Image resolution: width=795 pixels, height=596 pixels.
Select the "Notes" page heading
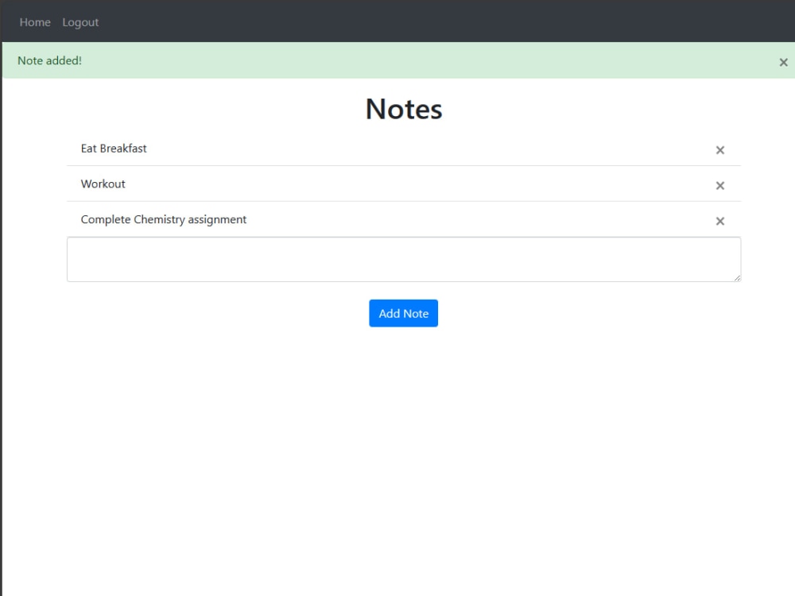point(403,109)
